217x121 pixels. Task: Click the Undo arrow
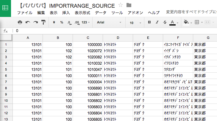[28, 22]
